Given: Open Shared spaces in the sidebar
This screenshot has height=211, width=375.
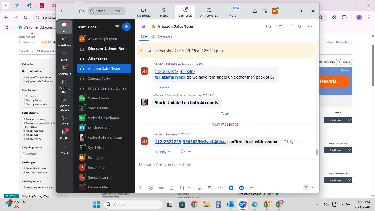Looking at the screenshot, I should point(64,104).
